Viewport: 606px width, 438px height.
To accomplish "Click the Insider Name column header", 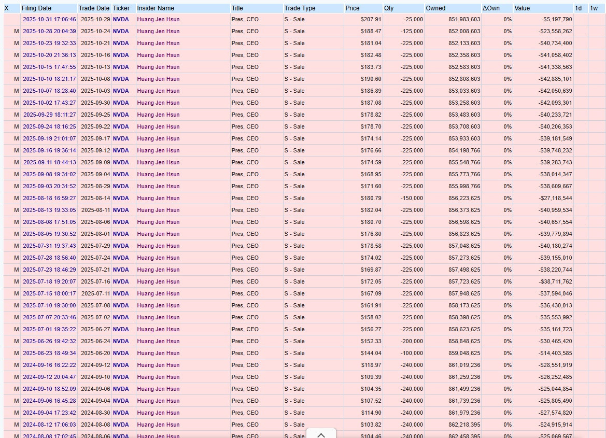I will pyautogui.click(x=156, y=8).
